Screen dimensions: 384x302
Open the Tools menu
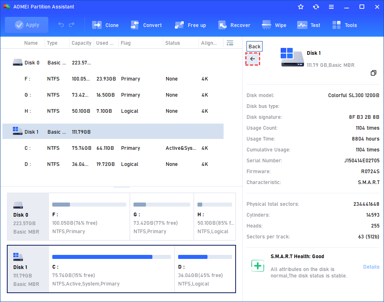tap(345, 25)
